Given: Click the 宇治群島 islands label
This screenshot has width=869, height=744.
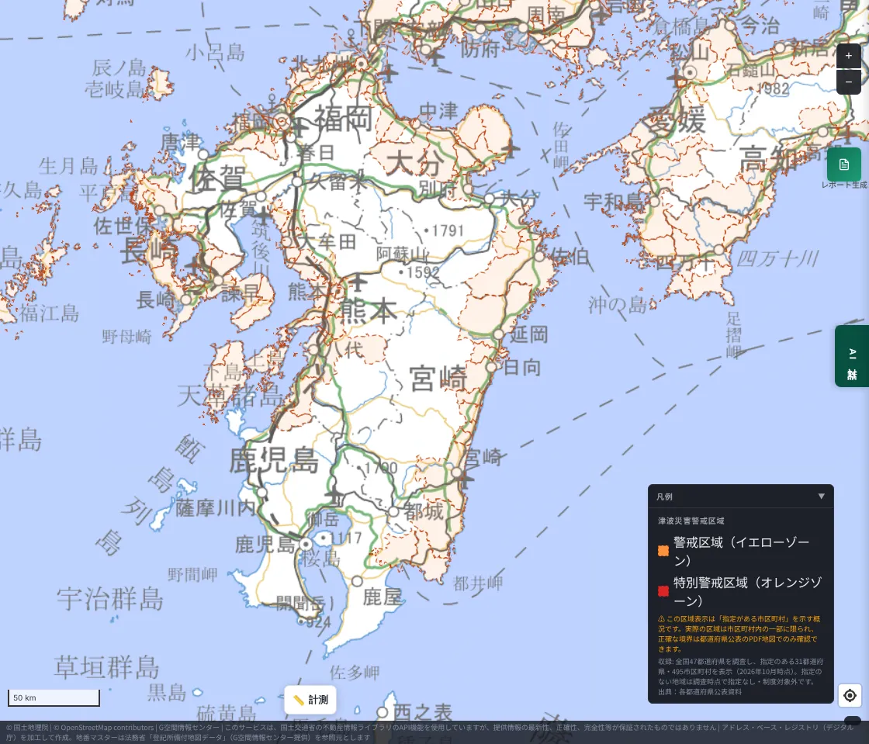Looking at the screenshot, I should click(x=110, y=599).
